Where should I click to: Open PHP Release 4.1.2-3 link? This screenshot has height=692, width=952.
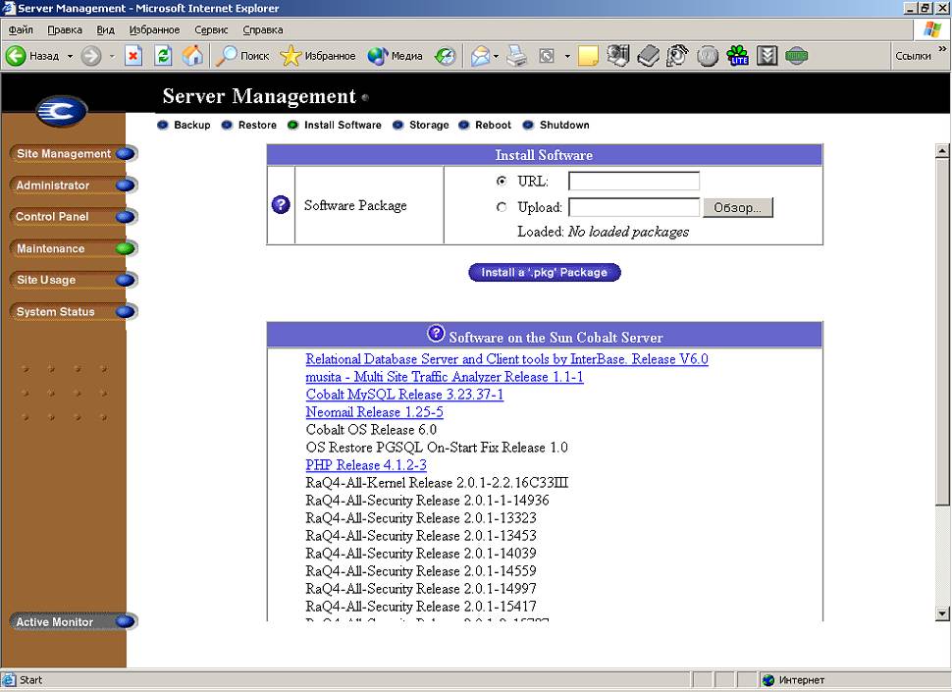[366, 465]
